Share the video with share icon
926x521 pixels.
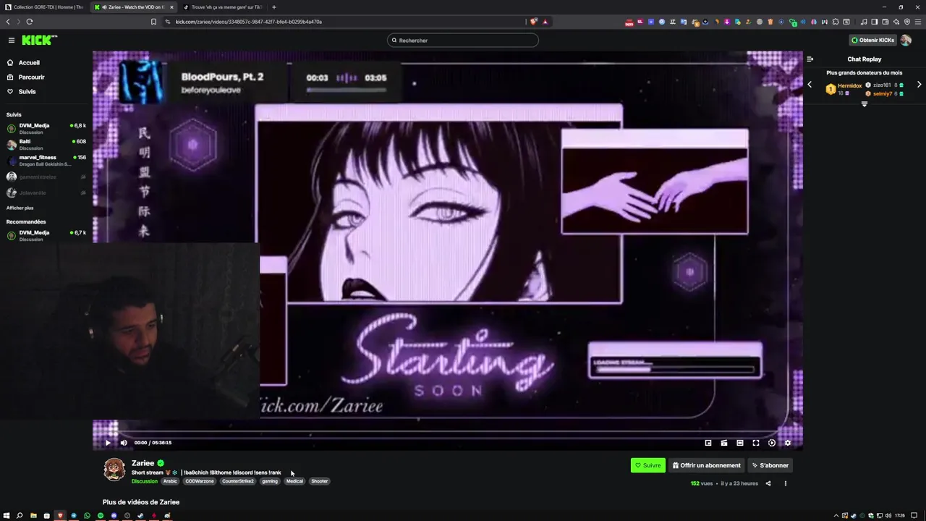[x=768, y=483]
